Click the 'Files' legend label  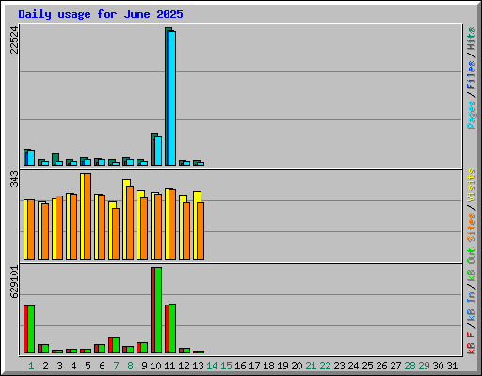click(x=471, y=75)
